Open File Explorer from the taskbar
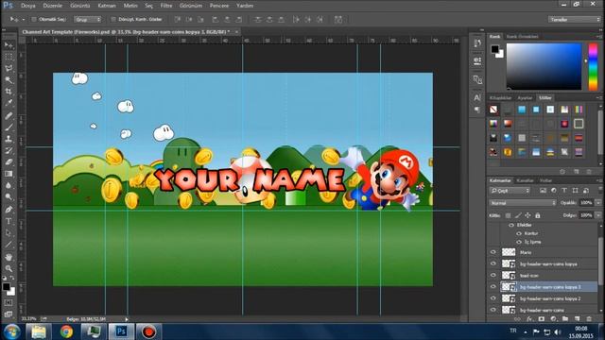Viewport: 605px width, 340px height. click(x=39, y=331)
